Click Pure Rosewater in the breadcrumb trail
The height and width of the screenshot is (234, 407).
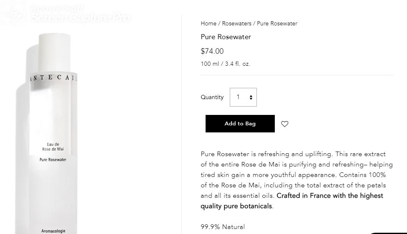277,24
